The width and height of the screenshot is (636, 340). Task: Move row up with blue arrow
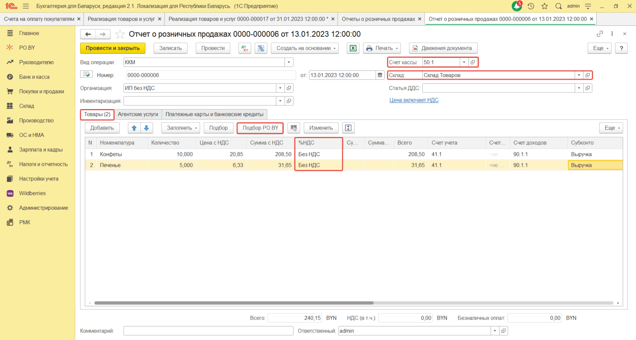(134, 128)
